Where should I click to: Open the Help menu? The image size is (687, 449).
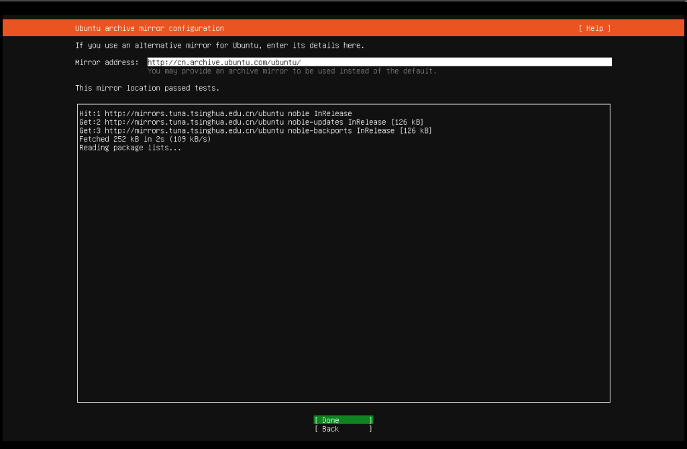point(594,28)
